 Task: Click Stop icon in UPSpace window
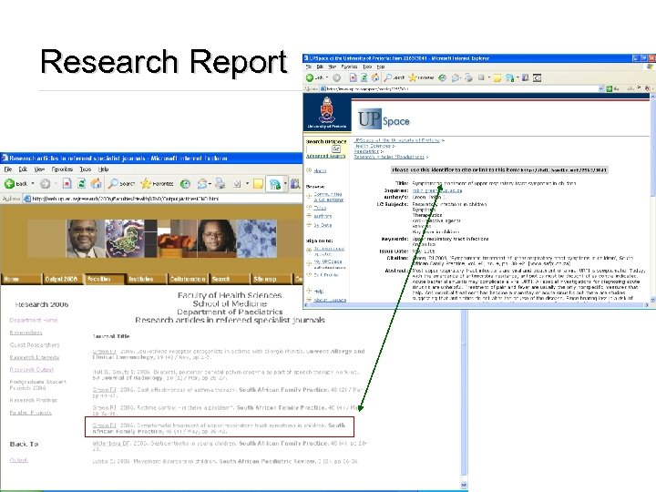click(x=354, y=77)
